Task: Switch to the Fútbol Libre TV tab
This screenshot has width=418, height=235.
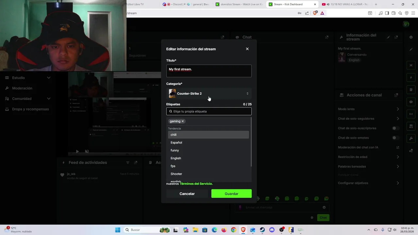Action: tap(143, 4)
